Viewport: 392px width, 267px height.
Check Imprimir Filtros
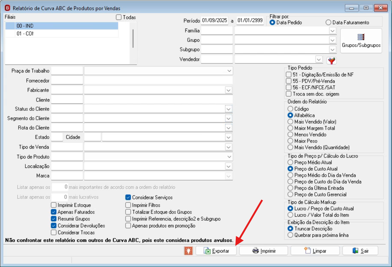[128, 205]
